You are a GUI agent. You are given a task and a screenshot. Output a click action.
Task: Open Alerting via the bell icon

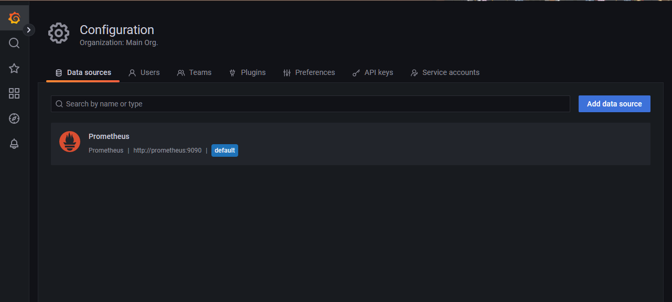click(x=14, y=144)
